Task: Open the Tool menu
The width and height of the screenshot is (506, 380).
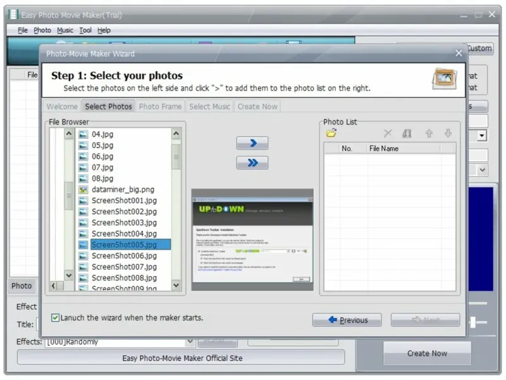Action: click(85, 30)
